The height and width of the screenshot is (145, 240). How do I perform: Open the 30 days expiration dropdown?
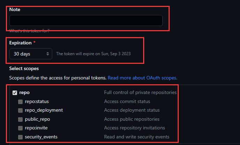(x=31, y=54)
